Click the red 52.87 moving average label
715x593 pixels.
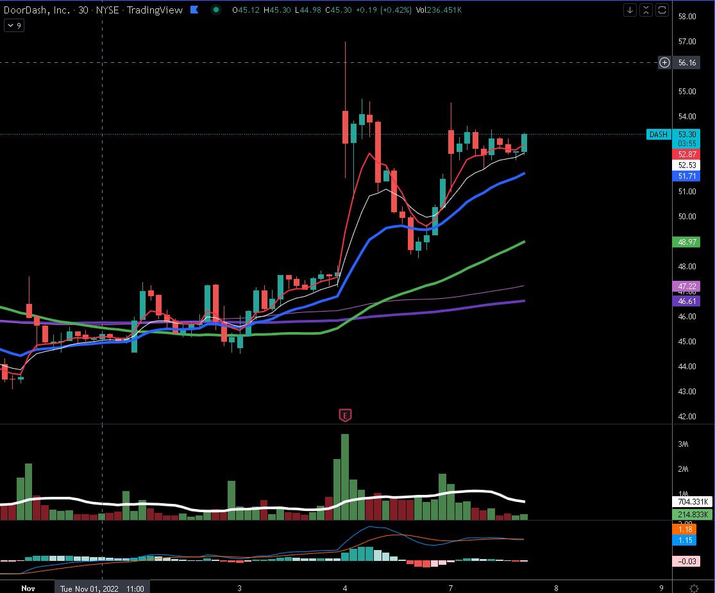coord(687,154)
